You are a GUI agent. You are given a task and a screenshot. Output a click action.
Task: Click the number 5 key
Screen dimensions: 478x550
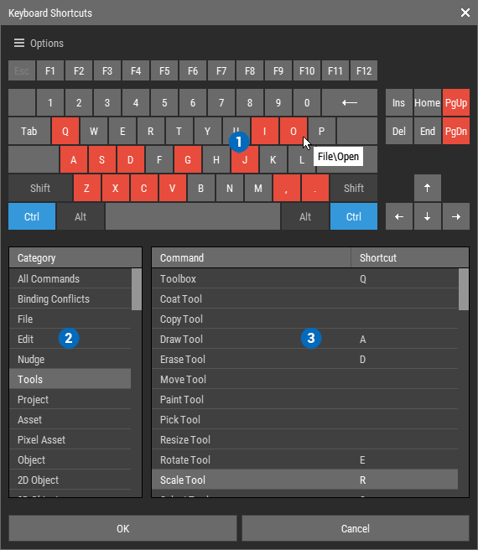point(164,102)
